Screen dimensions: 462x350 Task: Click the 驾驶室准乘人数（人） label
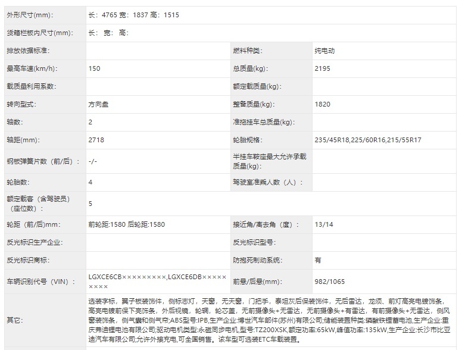click(267, 182)
